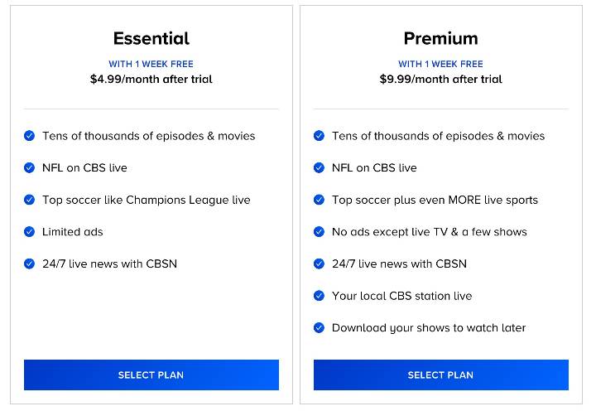This screenshot has width=596, height=411.
Task: Click Essential's 24/7 live news with CBSN checkmark
Action: click(29, 264)
